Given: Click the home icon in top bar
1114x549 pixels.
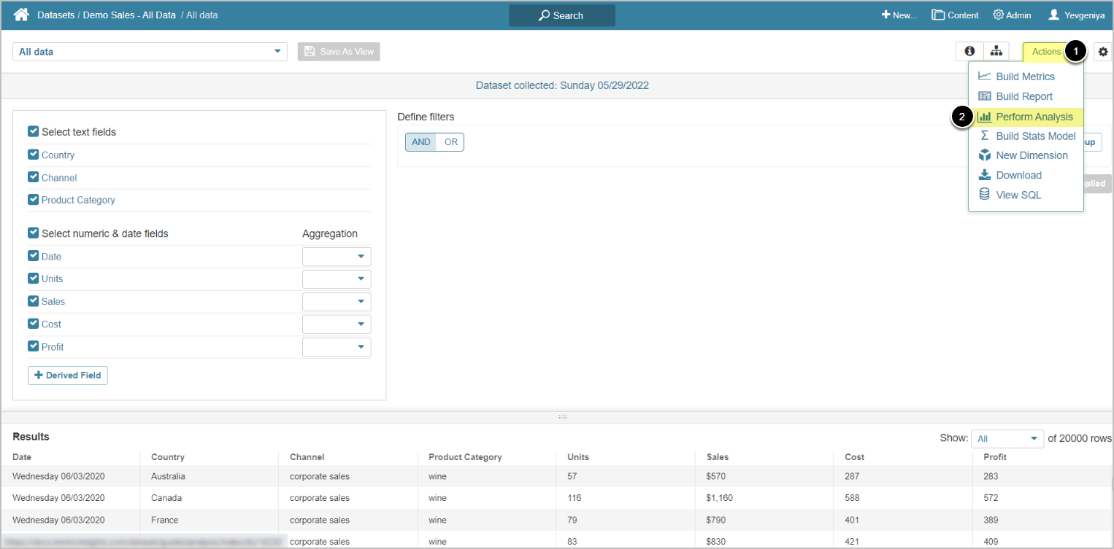Looking at the screenshot, I should [x=21, y=15].
